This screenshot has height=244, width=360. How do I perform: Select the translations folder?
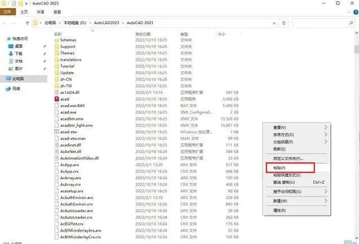pos(71,60)
